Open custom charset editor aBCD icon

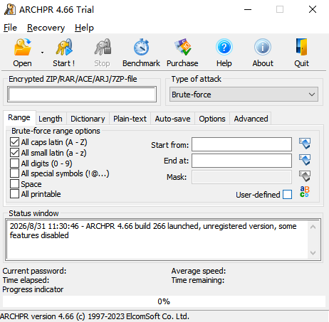click(x=305, y=192)
